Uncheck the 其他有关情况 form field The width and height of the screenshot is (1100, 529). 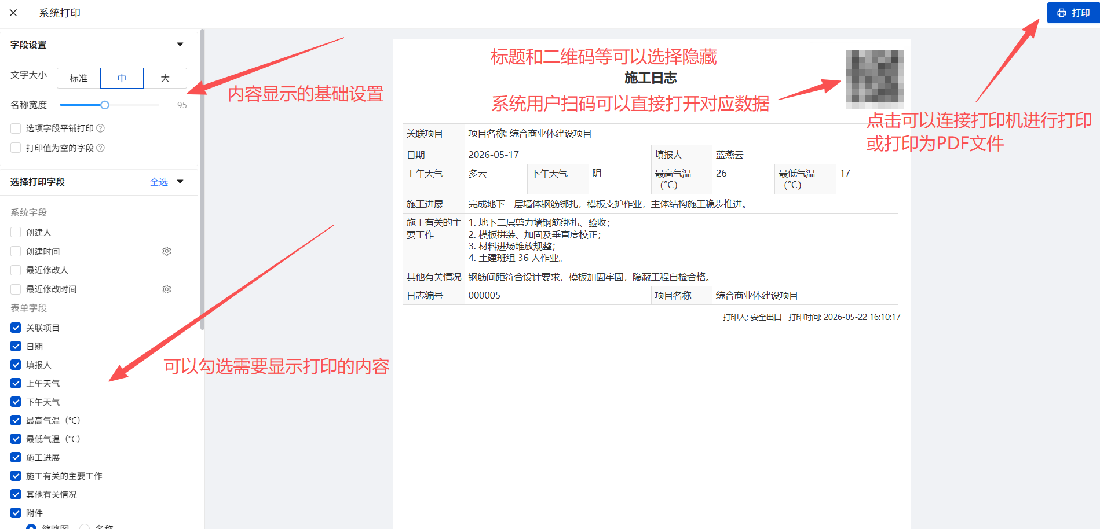point(16,494)
